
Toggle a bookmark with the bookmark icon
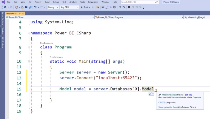129,7
